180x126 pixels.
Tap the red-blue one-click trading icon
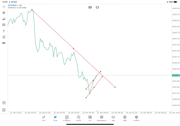(90, 7)
